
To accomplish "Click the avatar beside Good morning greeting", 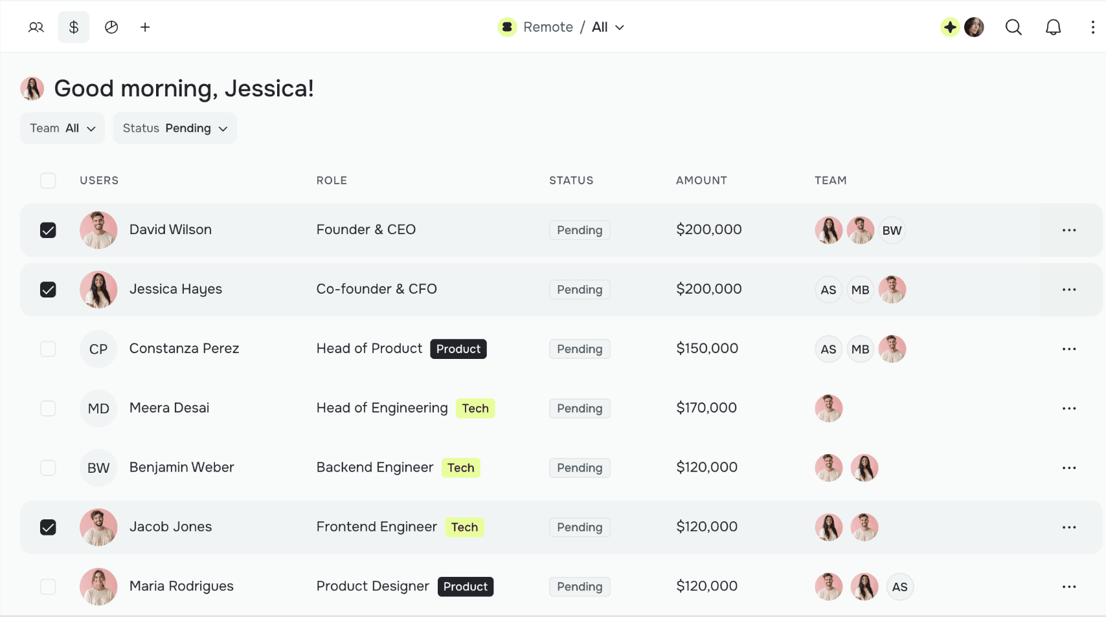I will tap(32, 89).
